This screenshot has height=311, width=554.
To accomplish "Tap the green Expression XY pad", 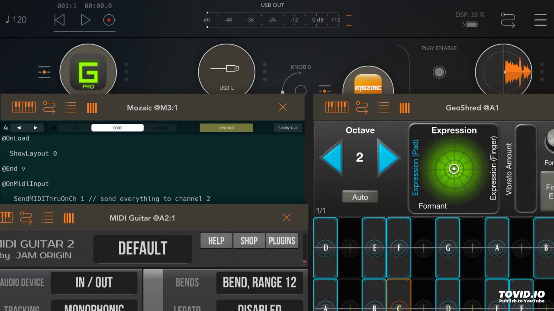I will click(x=454, y=169).
